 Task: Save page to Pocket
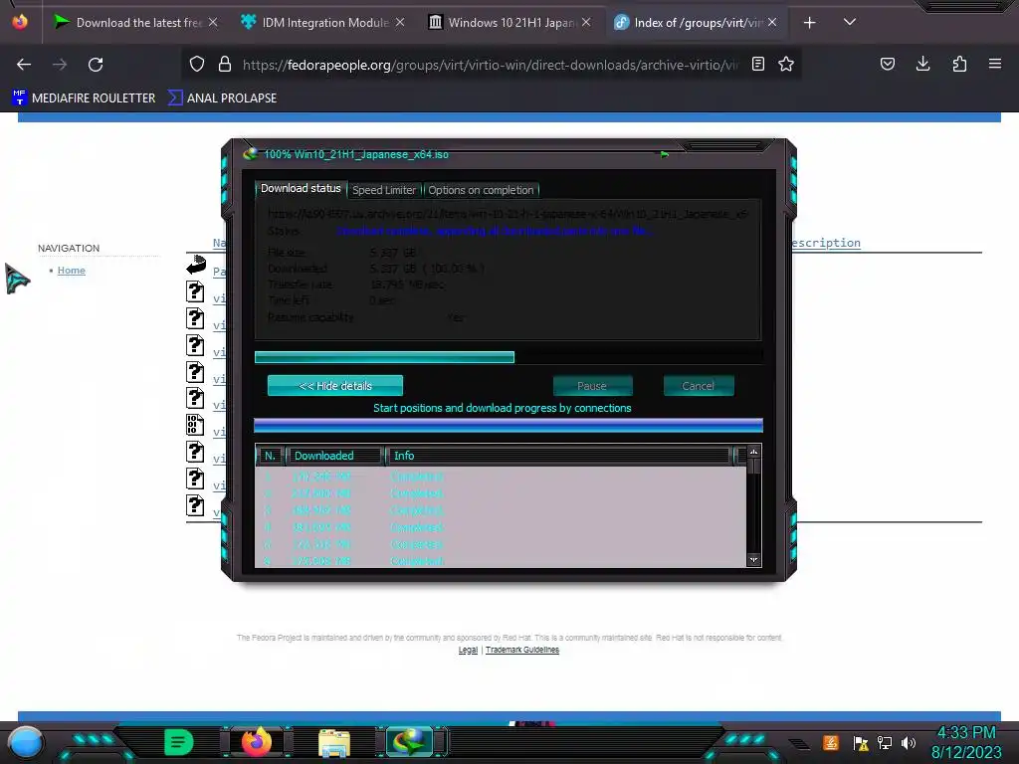(888, 64)
